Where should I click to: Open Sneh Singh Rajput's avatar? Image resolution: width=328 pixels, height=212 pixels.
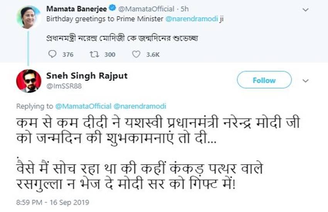pos(28,81)
